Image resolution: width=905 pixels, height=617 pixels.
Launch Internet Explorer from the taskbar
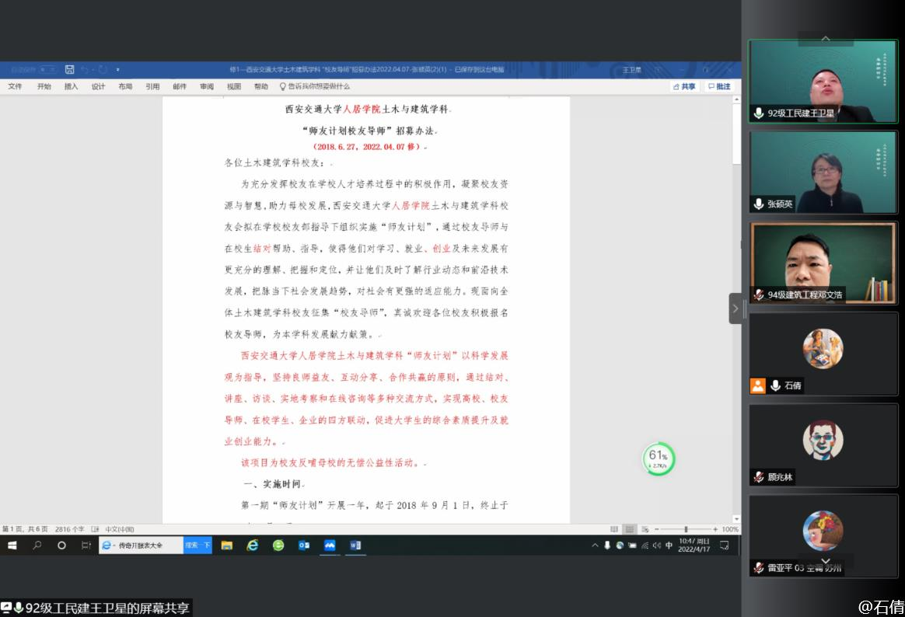pos(252,546)
